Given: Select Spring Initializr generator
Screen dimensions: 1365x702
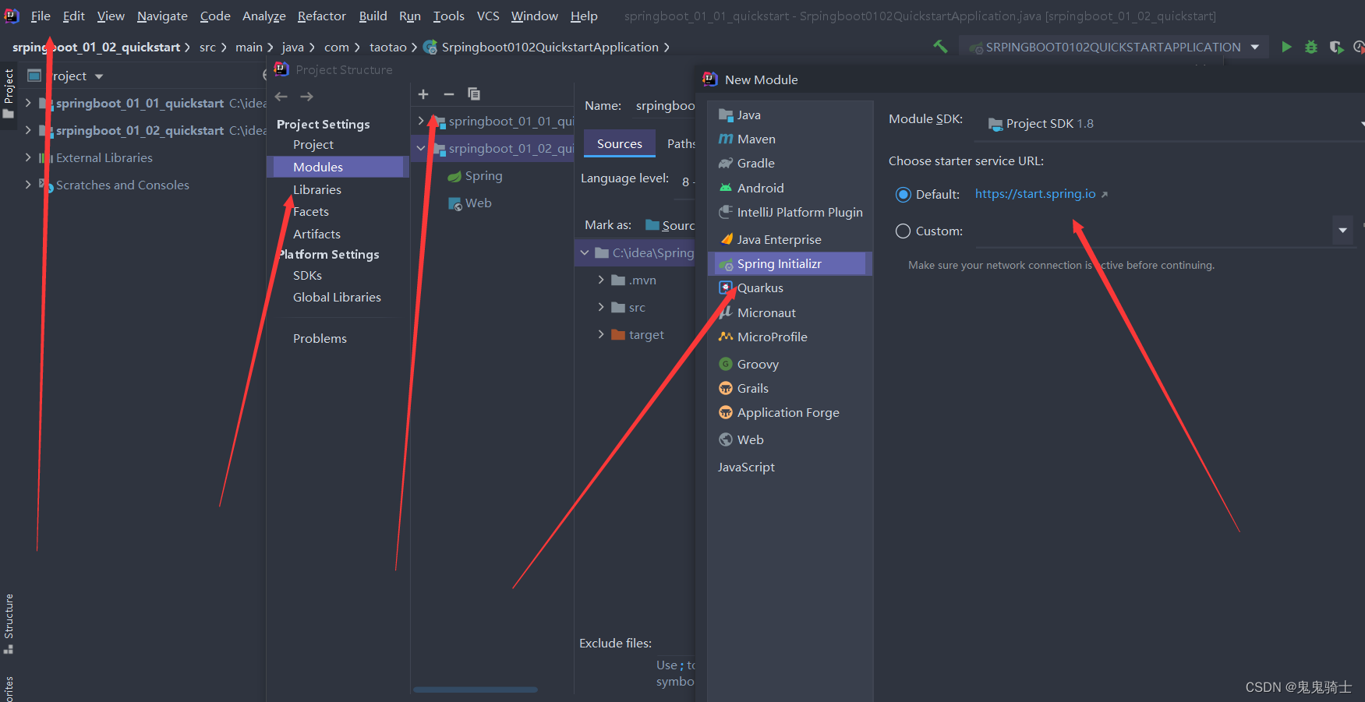Looking at the screenshot, I should (x=790, y=264).
